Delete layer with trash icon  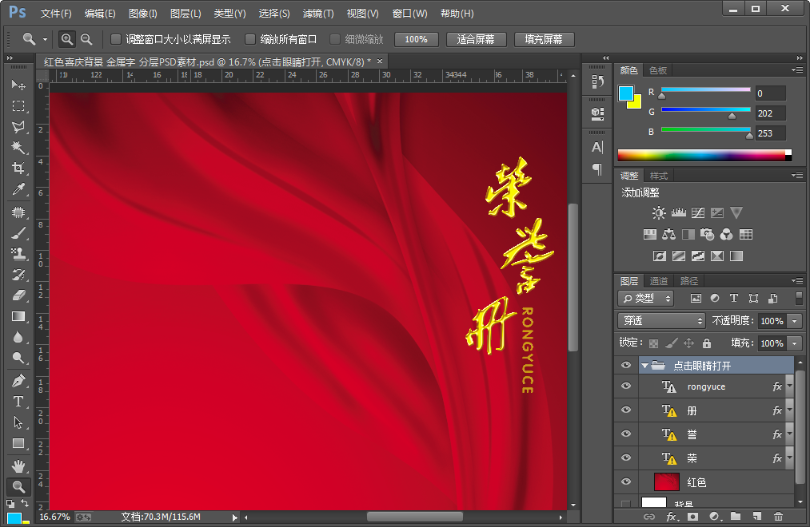[x=778, y=516]
